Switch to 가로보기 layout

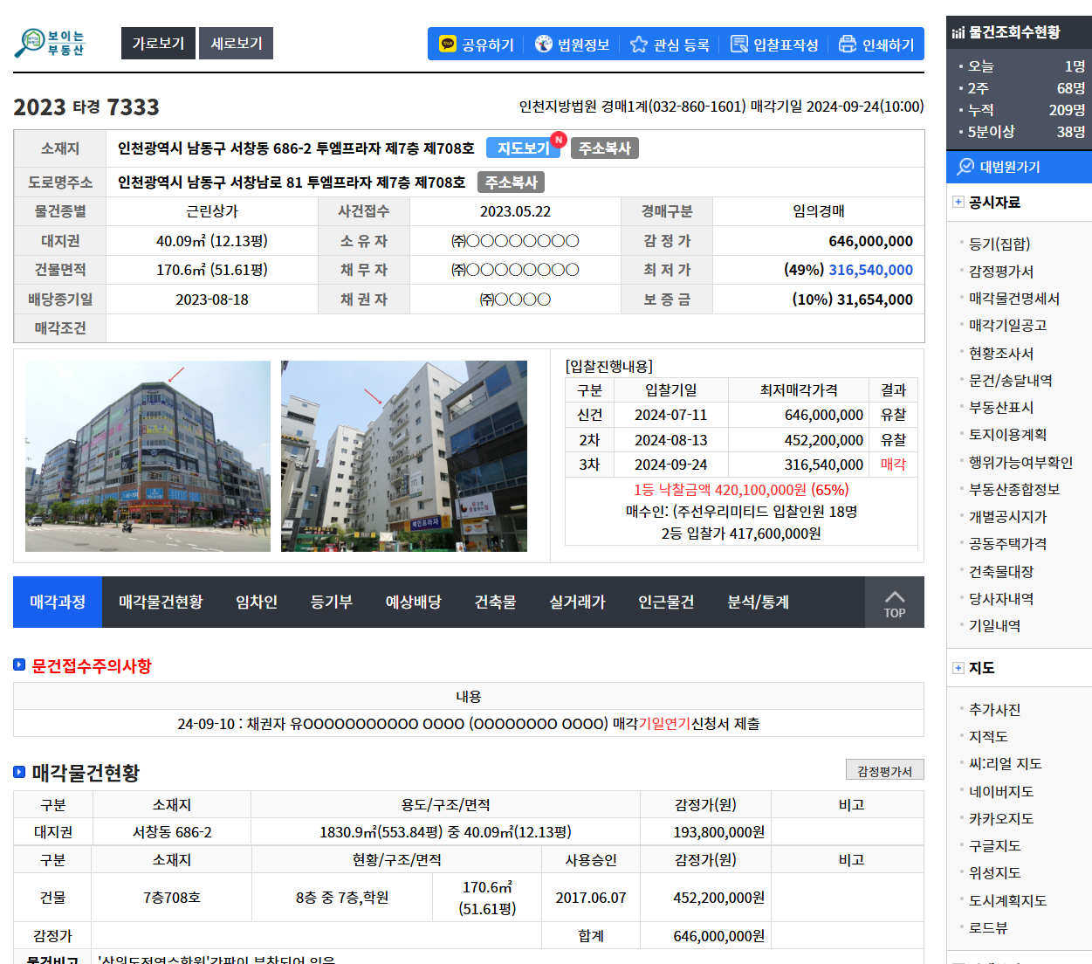[158, 43]
